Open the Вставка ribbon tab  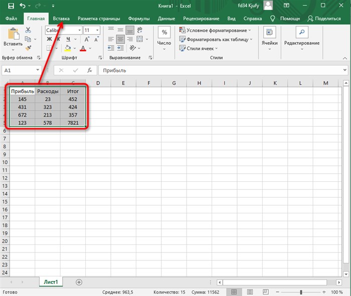click(x=61, y=19)
